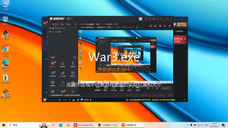
Task: Collapse the toolbox panel with the circle button
Action: click(x=74, y=57)
